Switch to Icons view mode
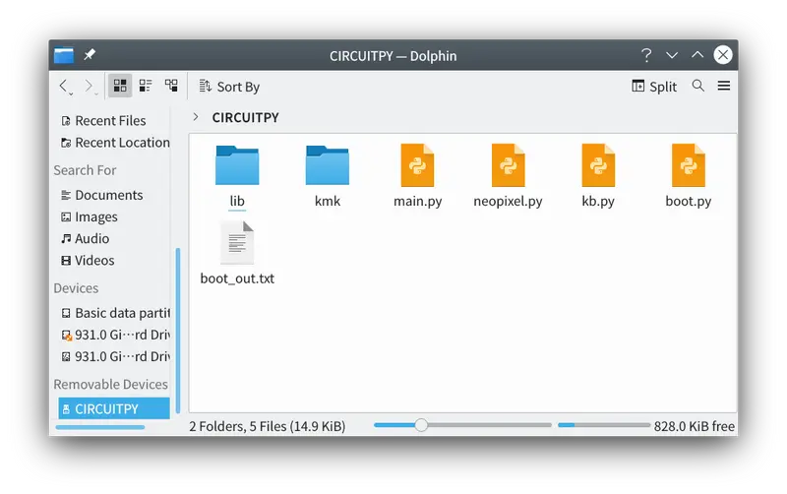Viewport: 787px width, 494px height. pos(120,86)
